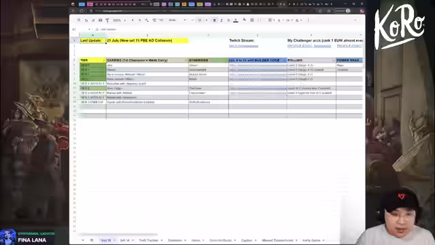This screenshot has height=245, width=435.
Task: Click the browser reload button
Action: click(82, 11)
